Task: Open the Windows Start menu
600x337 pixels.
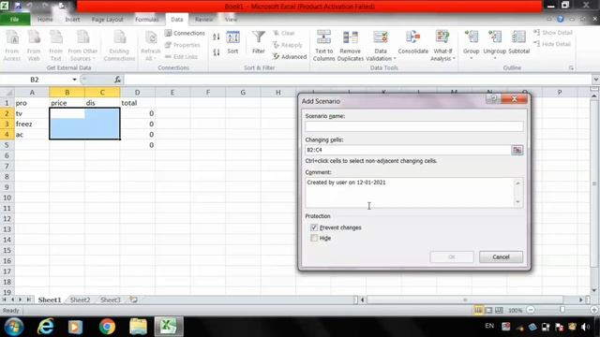Action: (x=14, y=327)
